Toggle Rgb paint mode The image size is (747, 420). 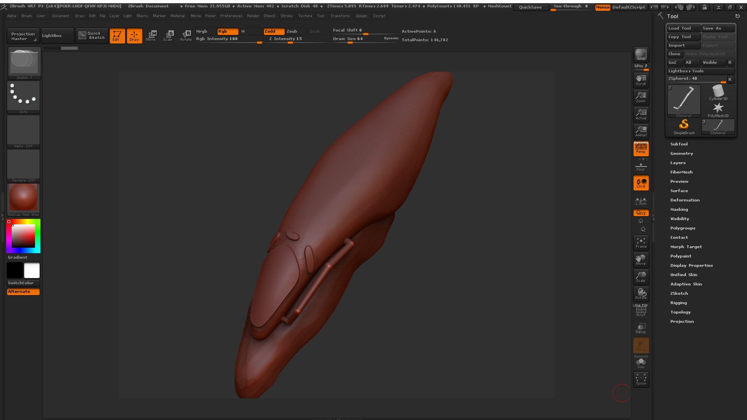coord(228,31)
